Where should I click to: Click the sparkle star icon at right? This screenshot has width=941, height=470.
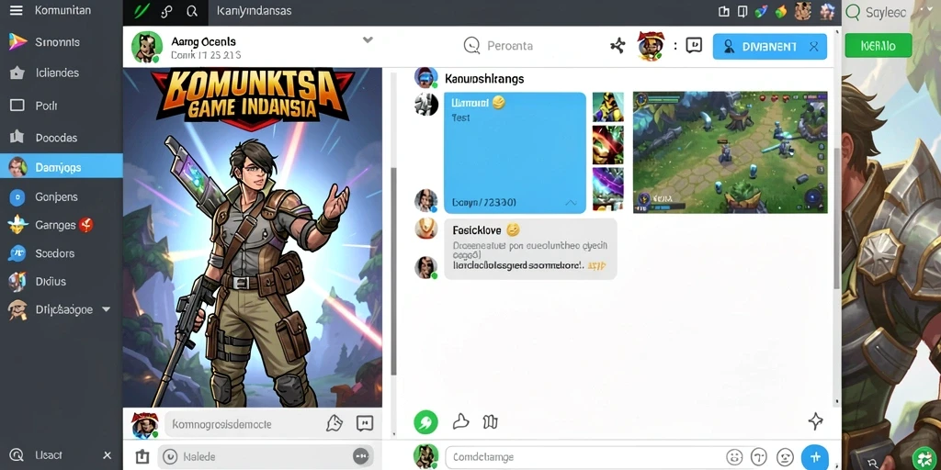pyautogui.click(x=816, y=421)
